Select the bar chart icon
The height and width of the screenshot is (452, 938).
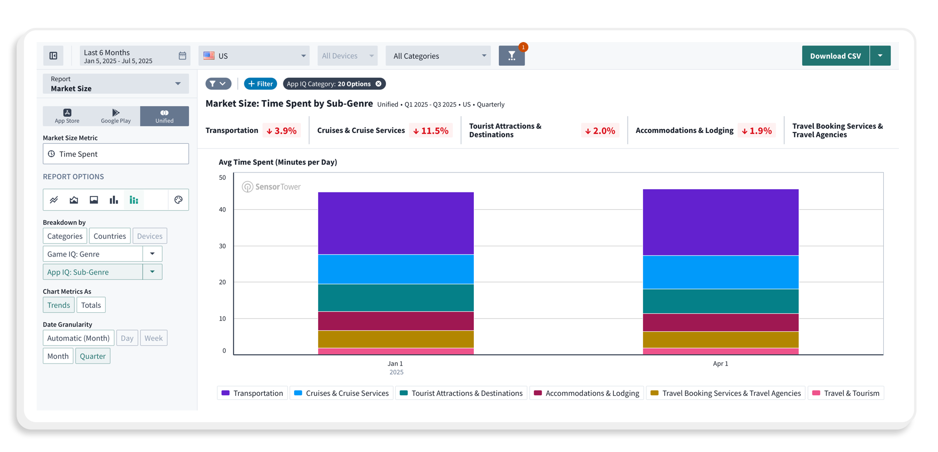(x=114, y=200)
